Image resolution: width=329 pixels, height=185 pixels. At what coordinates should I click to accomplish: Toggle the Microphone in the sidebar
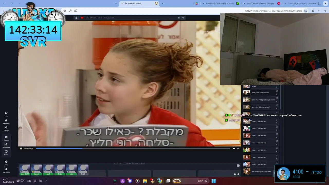[6, 145]
